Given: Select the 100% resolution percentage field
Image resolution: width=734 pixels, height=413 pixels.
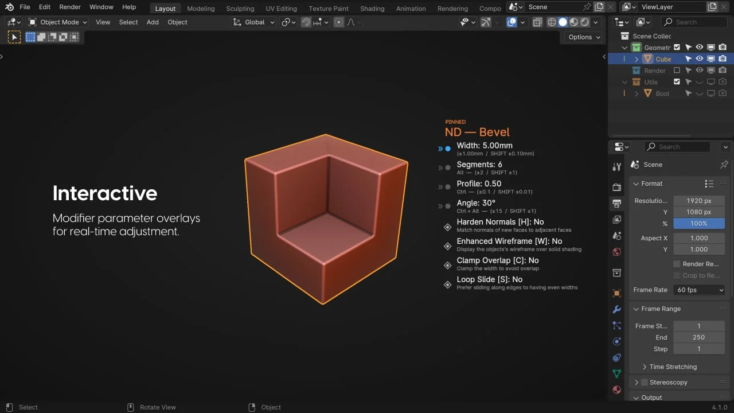Looking at the screenshot, I should [x=699, y=223].
